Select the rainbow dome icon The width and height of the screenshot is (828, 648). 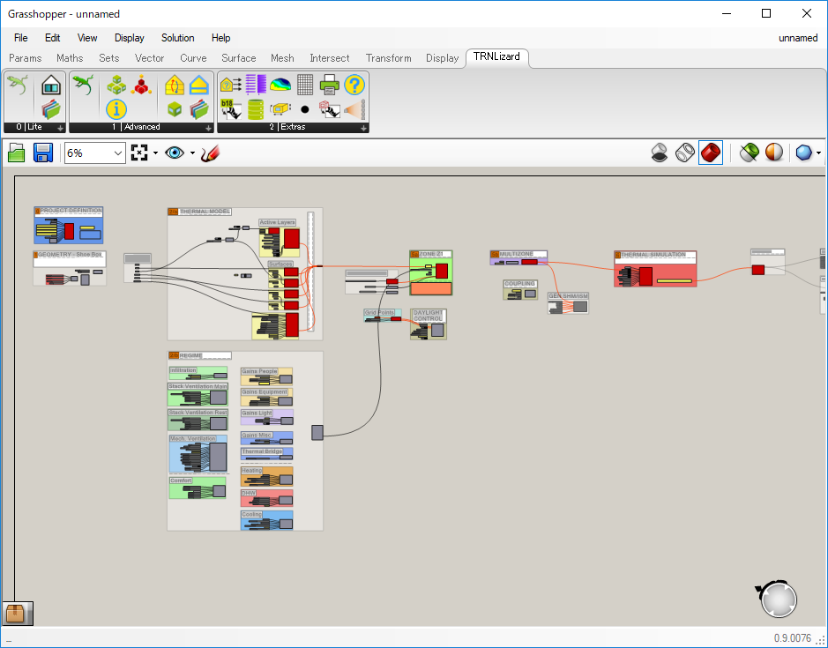(280, 85)
